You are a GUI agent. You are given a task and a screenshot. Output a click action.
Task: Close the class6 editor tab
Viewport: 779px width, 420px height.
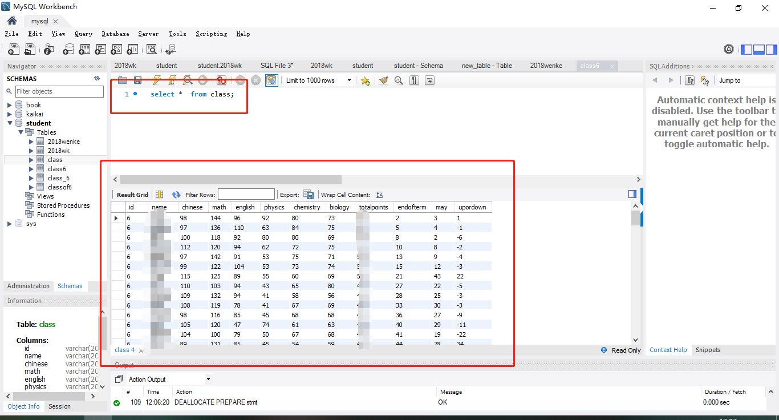612,66
